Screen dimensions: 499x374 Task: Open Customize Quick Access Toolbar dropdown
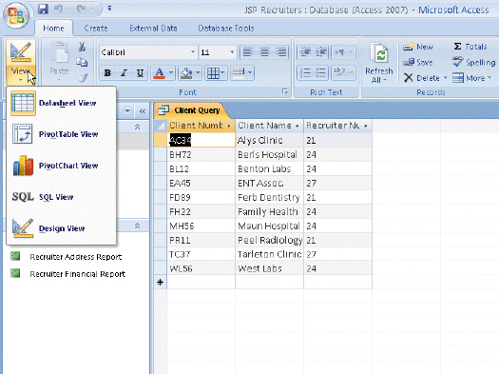pos(109,9)
